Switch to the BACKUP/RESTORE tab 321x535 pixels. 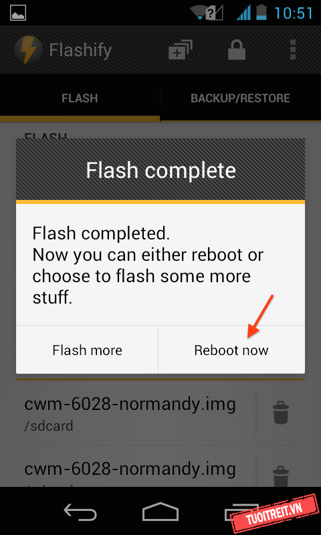241,98
